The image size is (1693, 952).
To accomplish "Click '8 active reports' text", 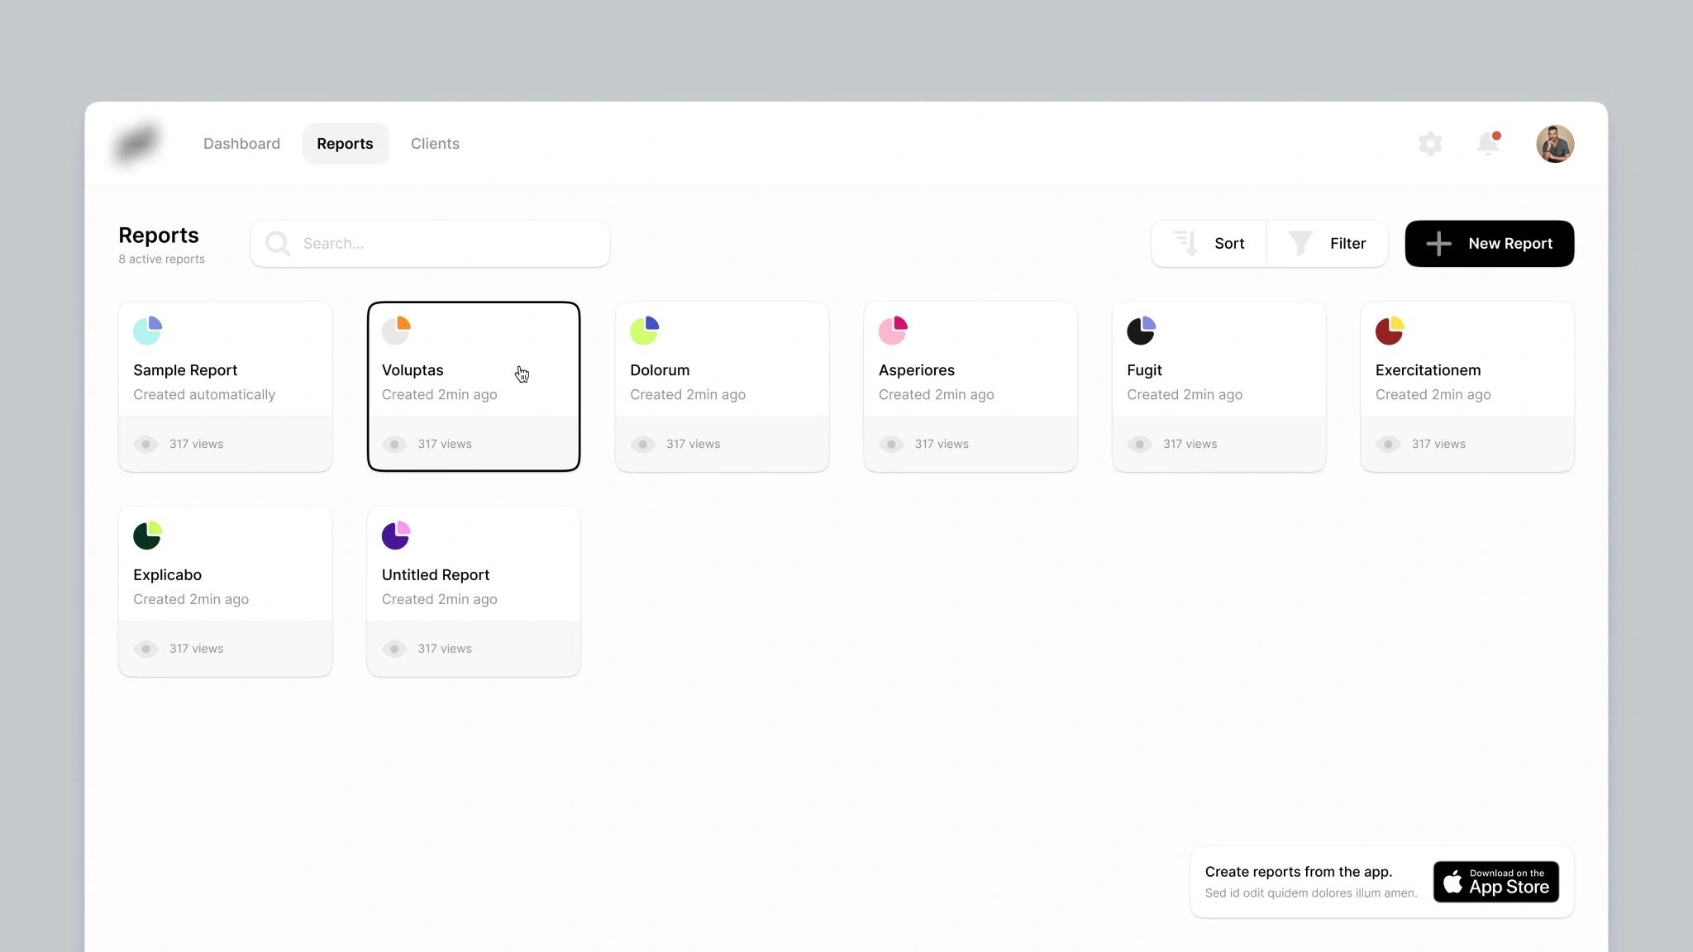I will click(161, 259).
